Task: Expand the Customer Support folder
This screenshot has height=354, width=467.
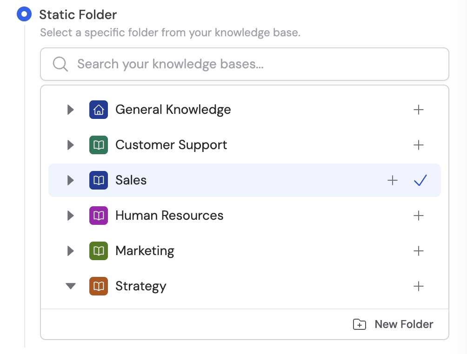Action: [x=70, y=145]
